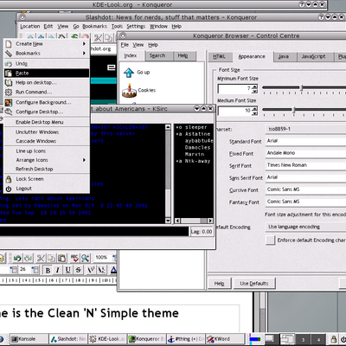The image size is (346, 346).
Task: Click Copy icon in Slashdot Konqueror toolbar
Action: pos(108,38)
